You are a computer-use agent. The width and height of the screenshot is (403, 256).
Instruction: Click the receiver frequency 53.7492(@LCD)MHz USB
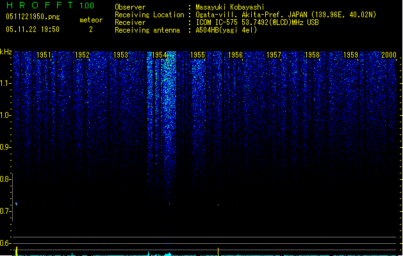click(x=280, y=22)
